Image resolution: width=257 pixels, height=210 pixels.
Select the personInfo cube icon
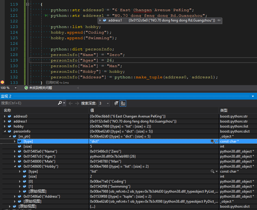click(9, 131)
